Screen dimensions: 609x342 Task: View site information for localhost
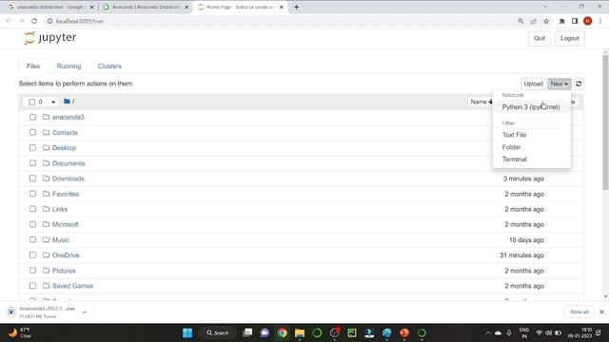click(x=49, y=21)
